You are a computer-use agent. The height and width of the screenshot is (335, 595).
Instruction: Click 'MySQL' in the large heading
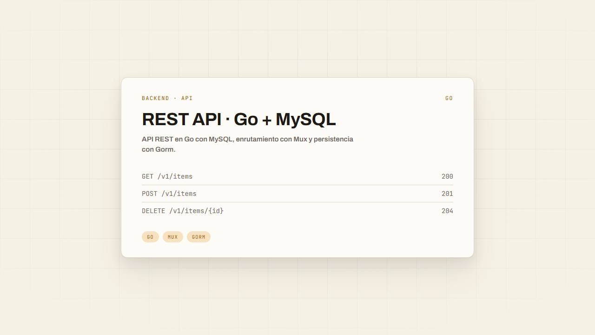coord(306,120)
